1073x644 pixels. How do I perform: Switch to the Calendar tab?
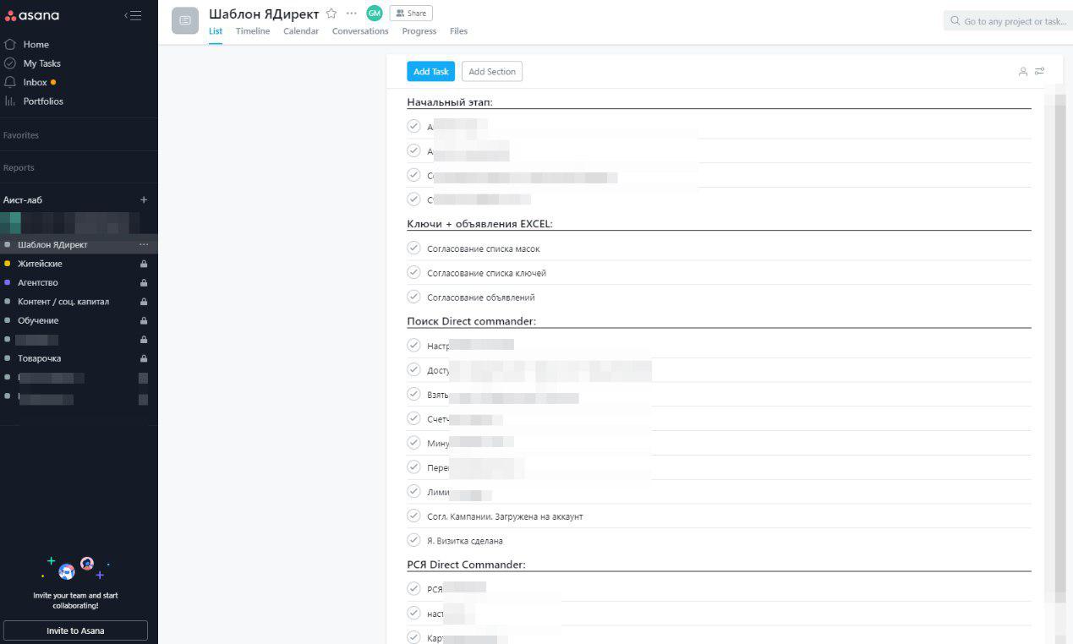pos(301,31)
